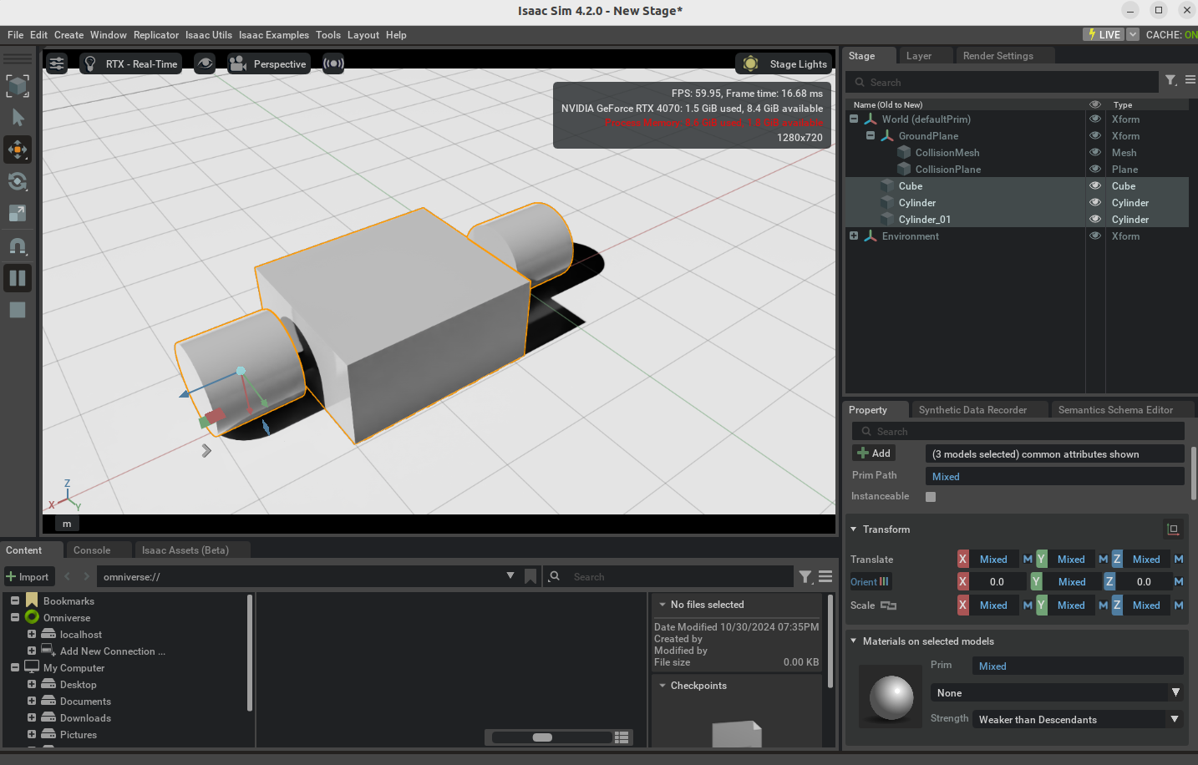Hide the Cube prim

pos(1095,185)
